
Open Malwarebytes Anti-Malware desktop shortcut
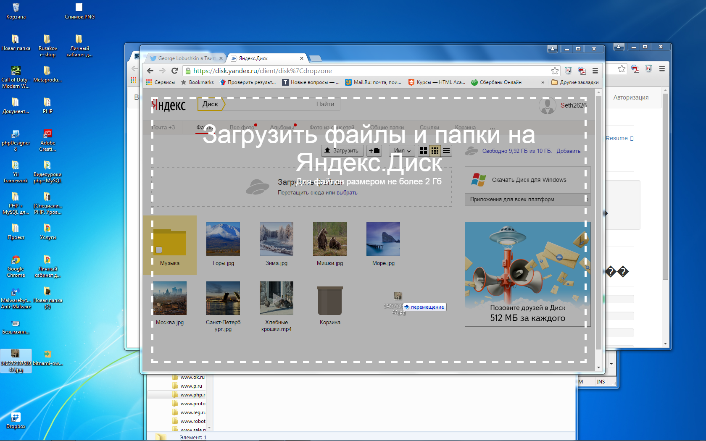click(16, 298)
